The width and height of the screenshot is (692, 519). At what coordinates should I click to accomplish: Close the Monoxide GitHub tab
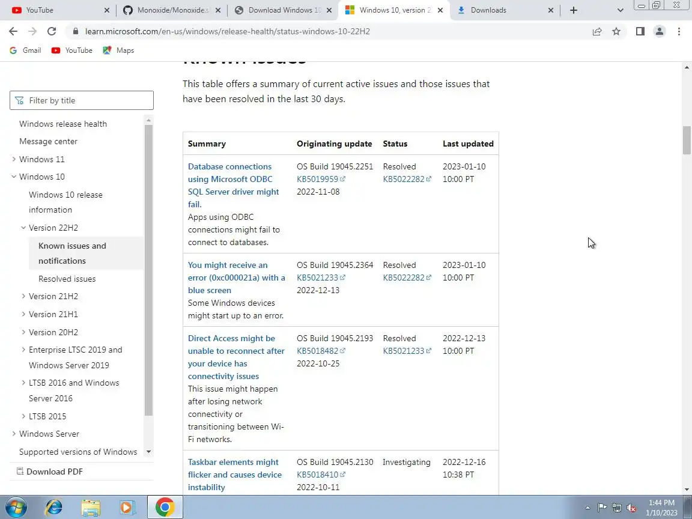218,10
